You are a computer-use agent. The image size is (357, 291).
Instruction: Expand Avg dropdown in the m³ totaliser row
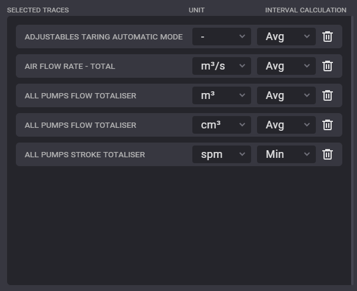[286, 95]
